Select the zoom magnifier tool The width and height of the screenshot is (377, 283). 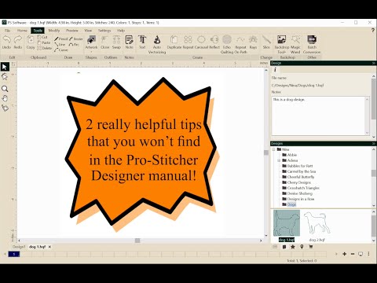tap(5, 89)
